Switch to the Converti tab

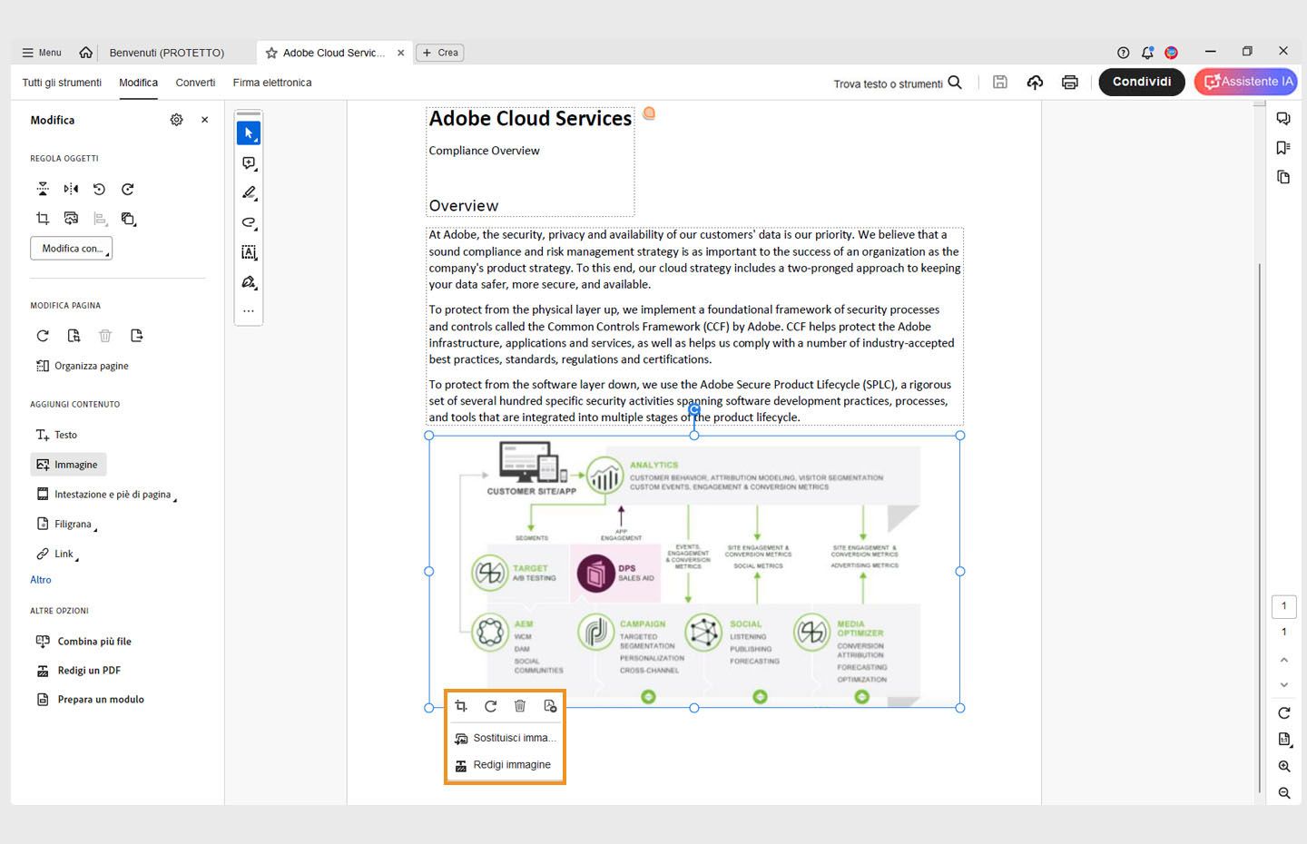pyautogui.click(x=194, y=82)
